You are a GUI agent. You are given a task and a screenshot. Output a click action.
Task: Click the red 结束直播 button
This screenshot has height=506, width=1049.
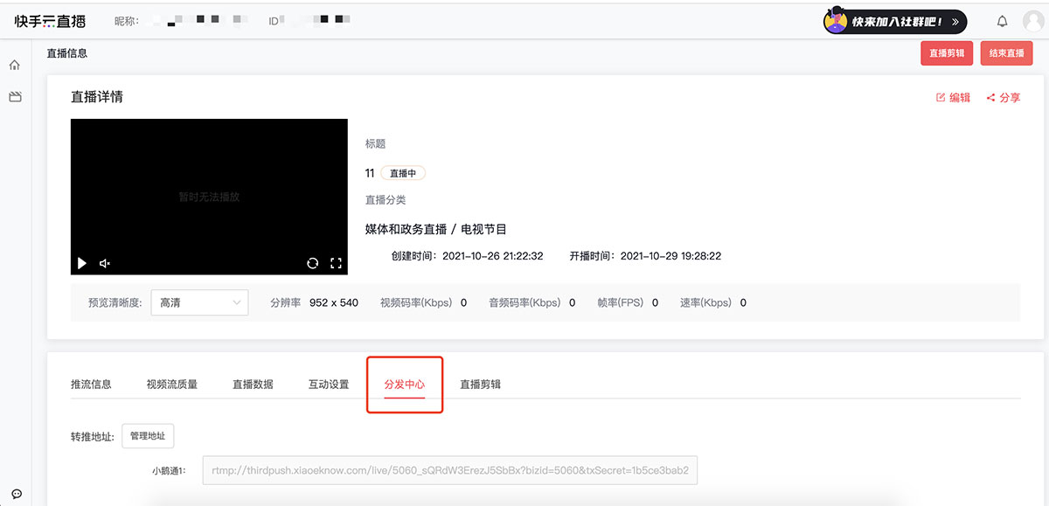click(x=1006, y=53)
